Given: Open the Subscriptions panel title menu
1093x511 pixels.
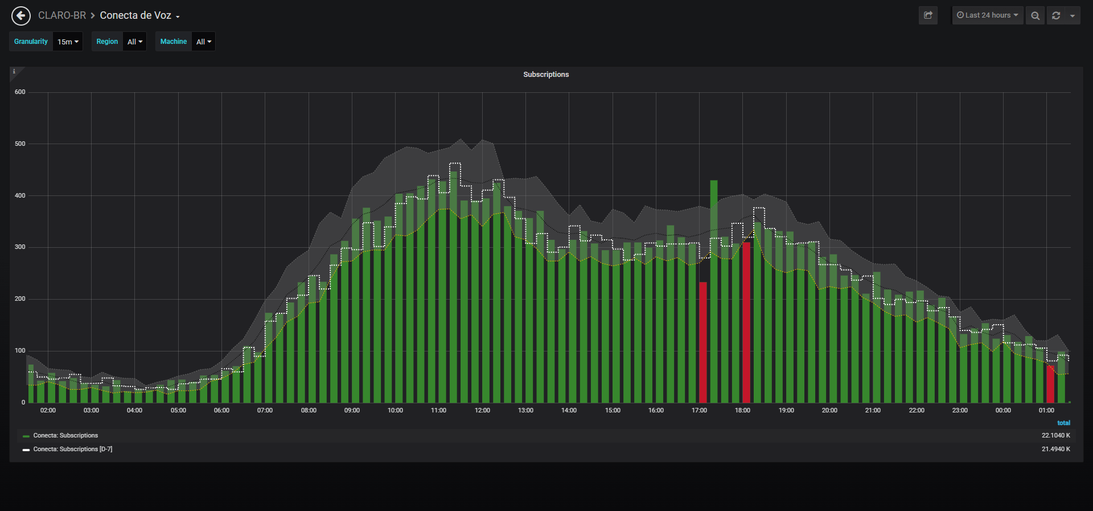Looking at the screenshot, I should 546,75.
